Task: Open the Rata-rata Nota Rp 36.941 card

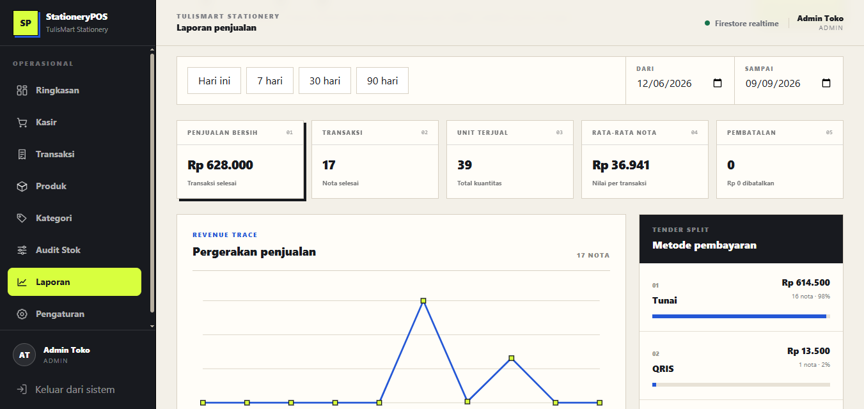Action: [x=645, y=159]
